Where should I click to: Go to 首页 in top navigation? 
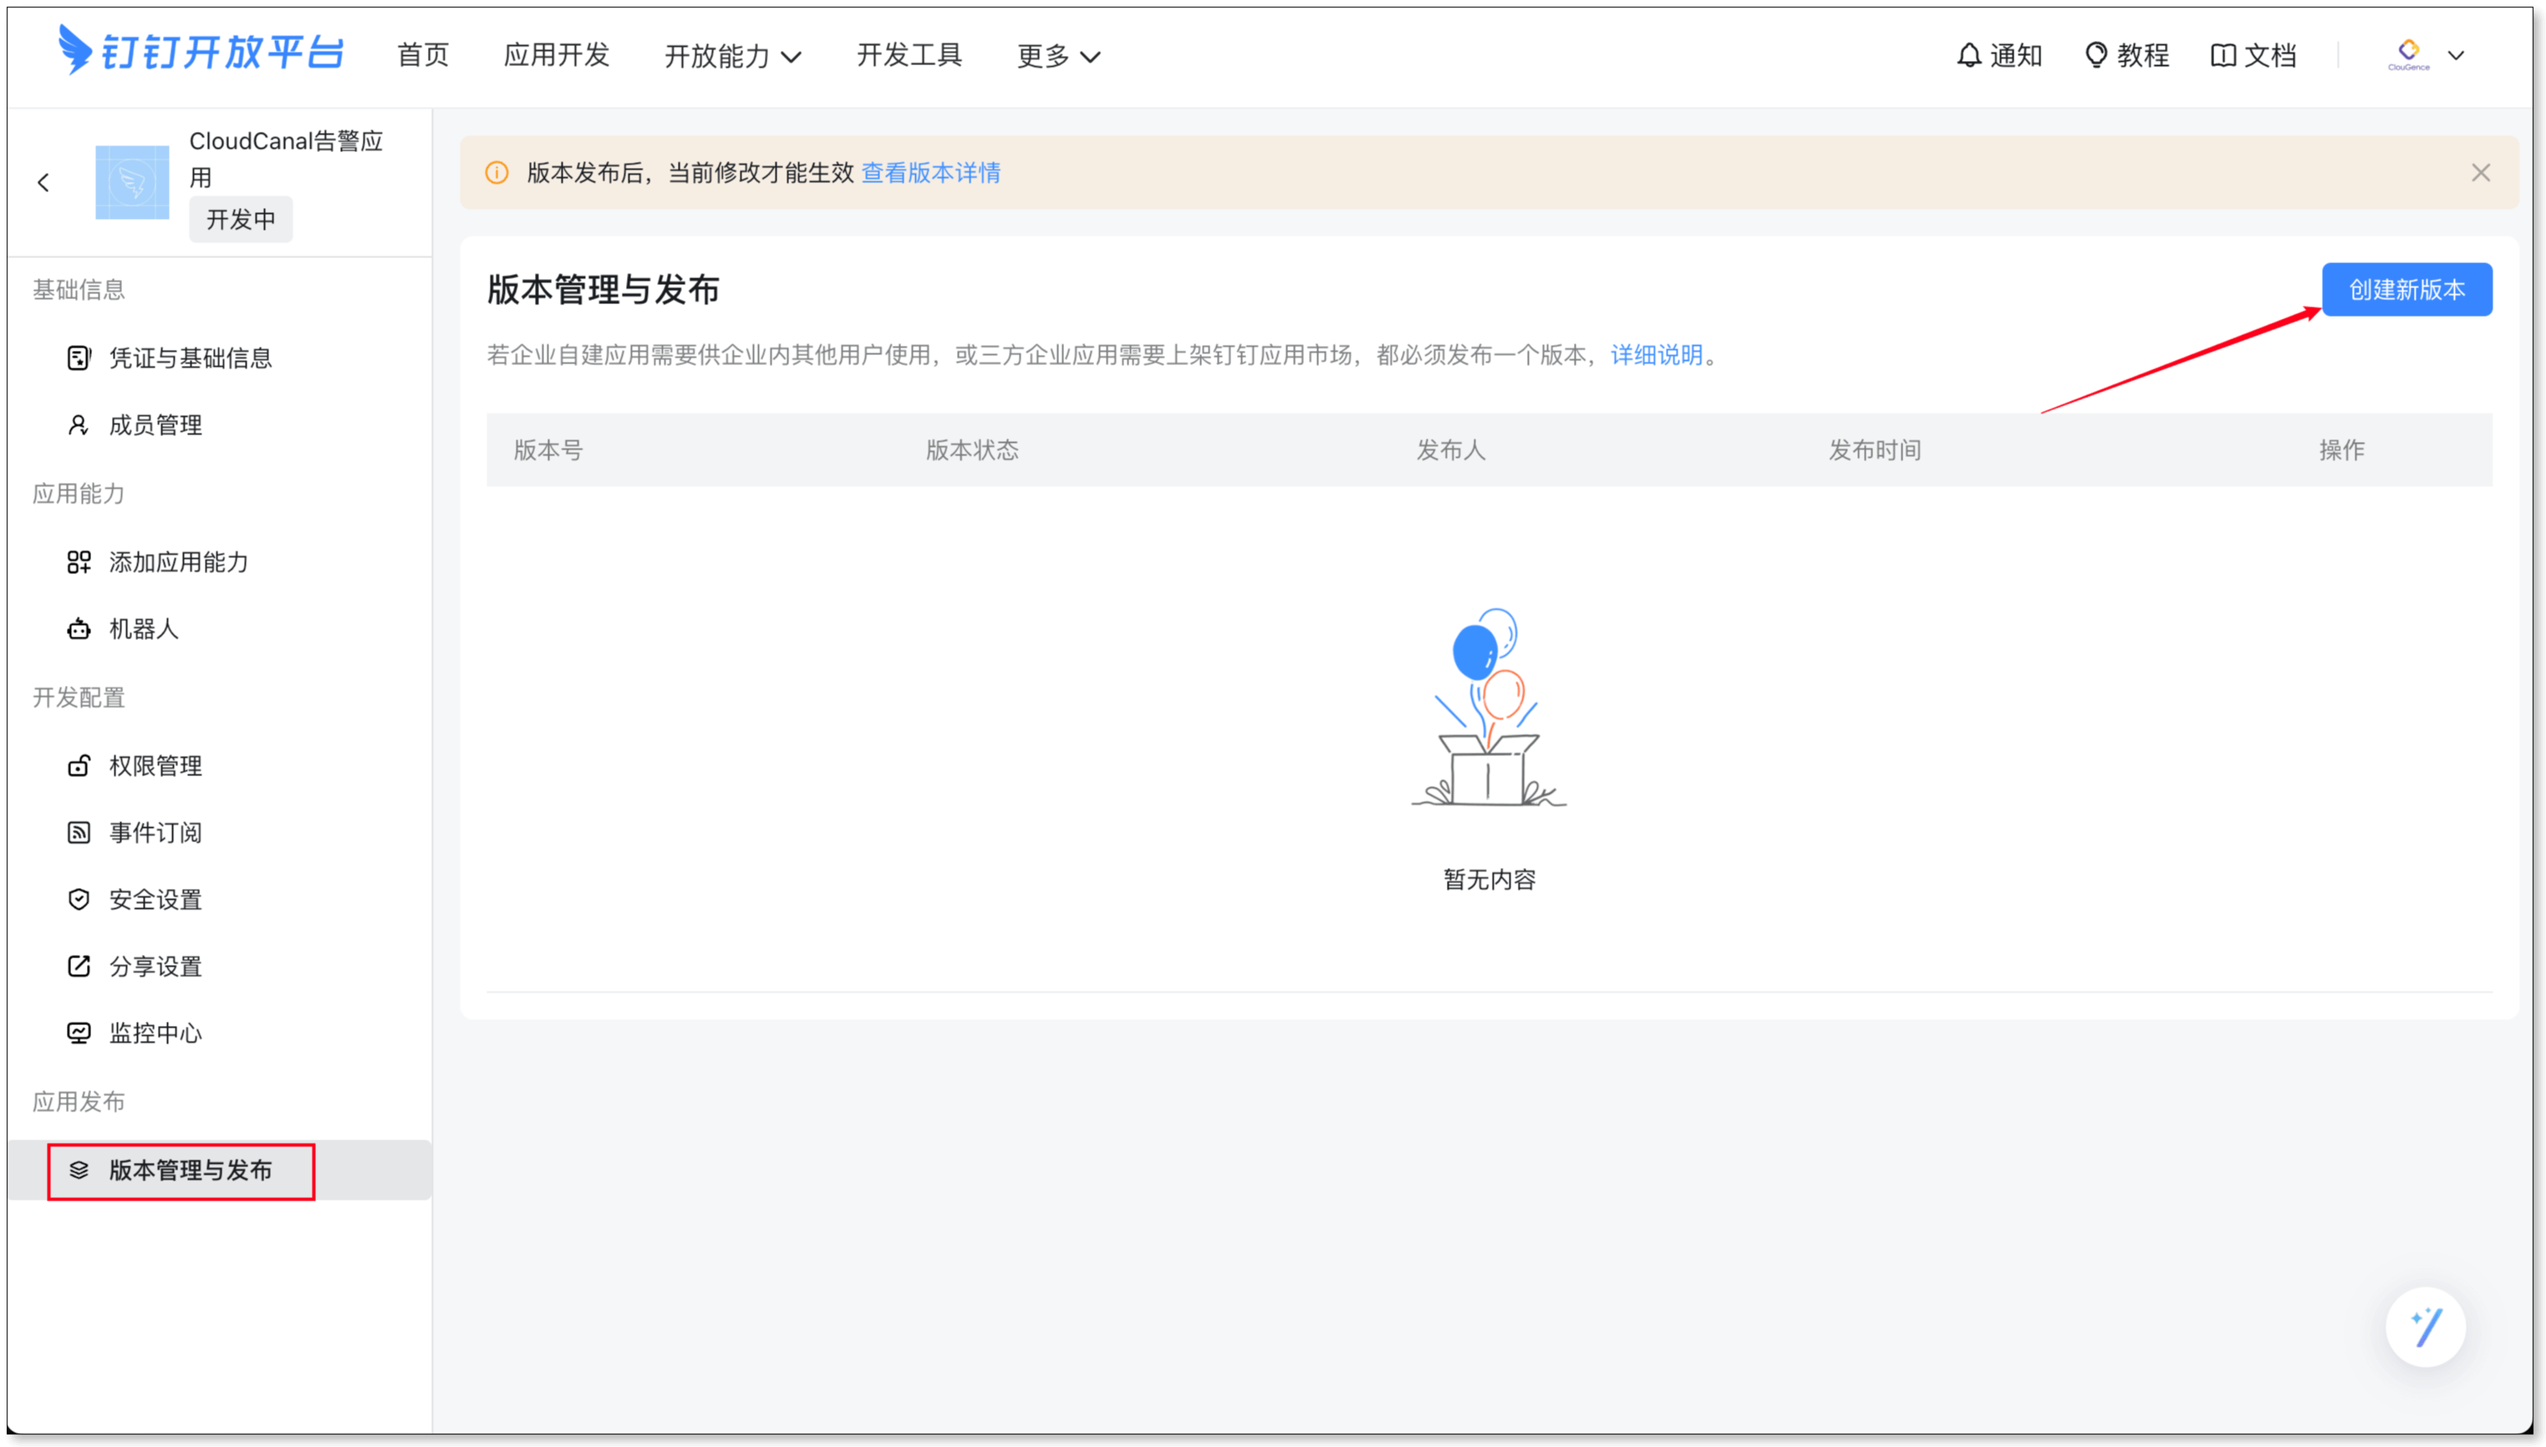(424, 56)
